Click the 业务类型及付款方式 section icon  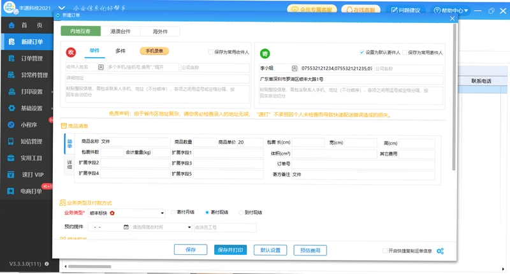coord(62,203)
